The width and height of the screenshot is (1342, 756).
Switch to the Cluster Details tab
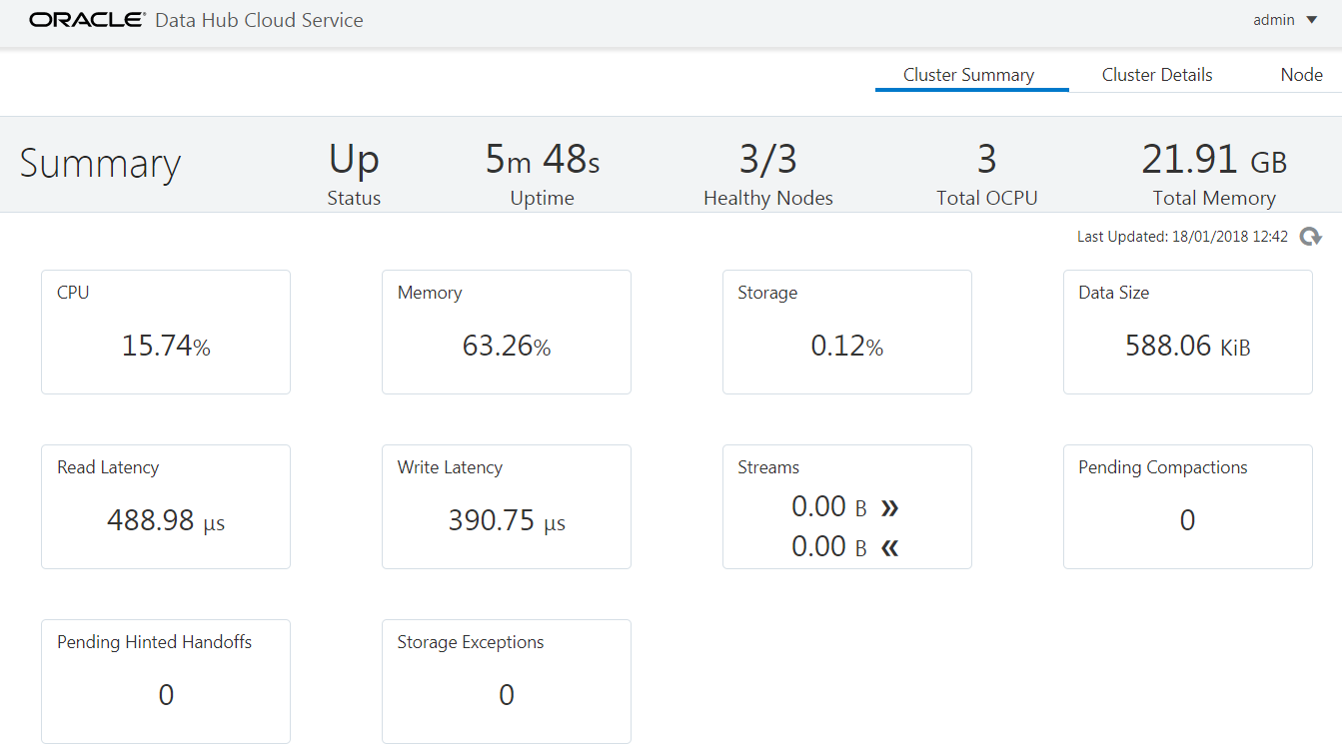point(1157,74)
